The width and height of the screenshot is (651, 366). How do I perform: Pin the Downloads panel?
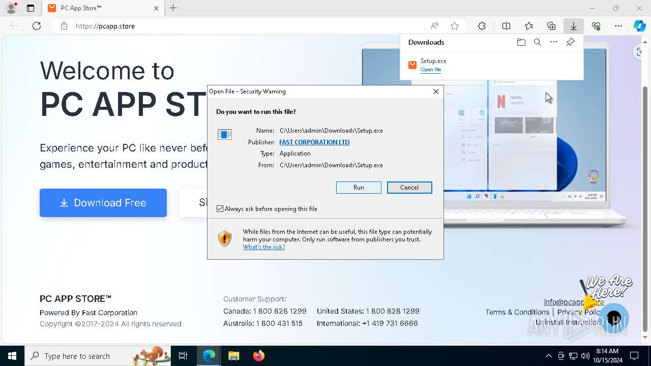point(570,42)
